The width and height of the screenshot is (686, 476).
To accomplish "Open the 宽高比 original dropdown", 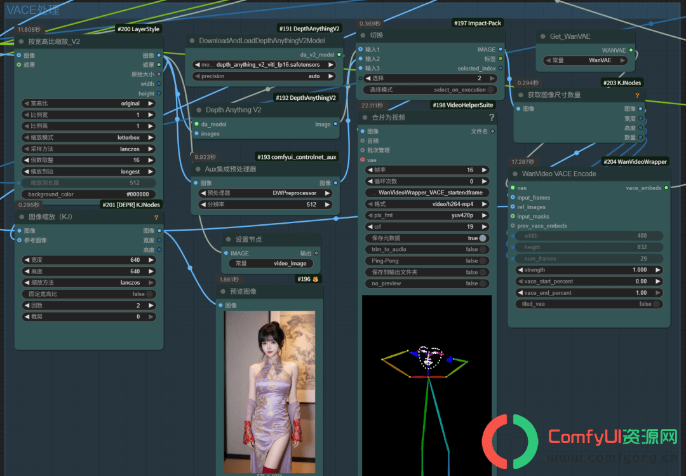I will point(89,104).
